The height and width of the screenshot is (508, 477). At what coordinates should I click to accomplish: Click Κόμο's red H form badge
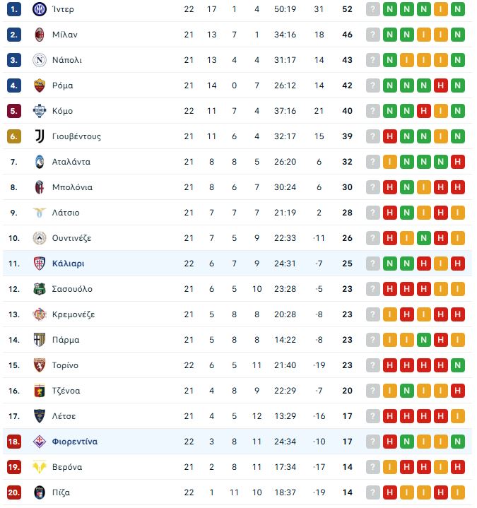click(x=424, y=111)
